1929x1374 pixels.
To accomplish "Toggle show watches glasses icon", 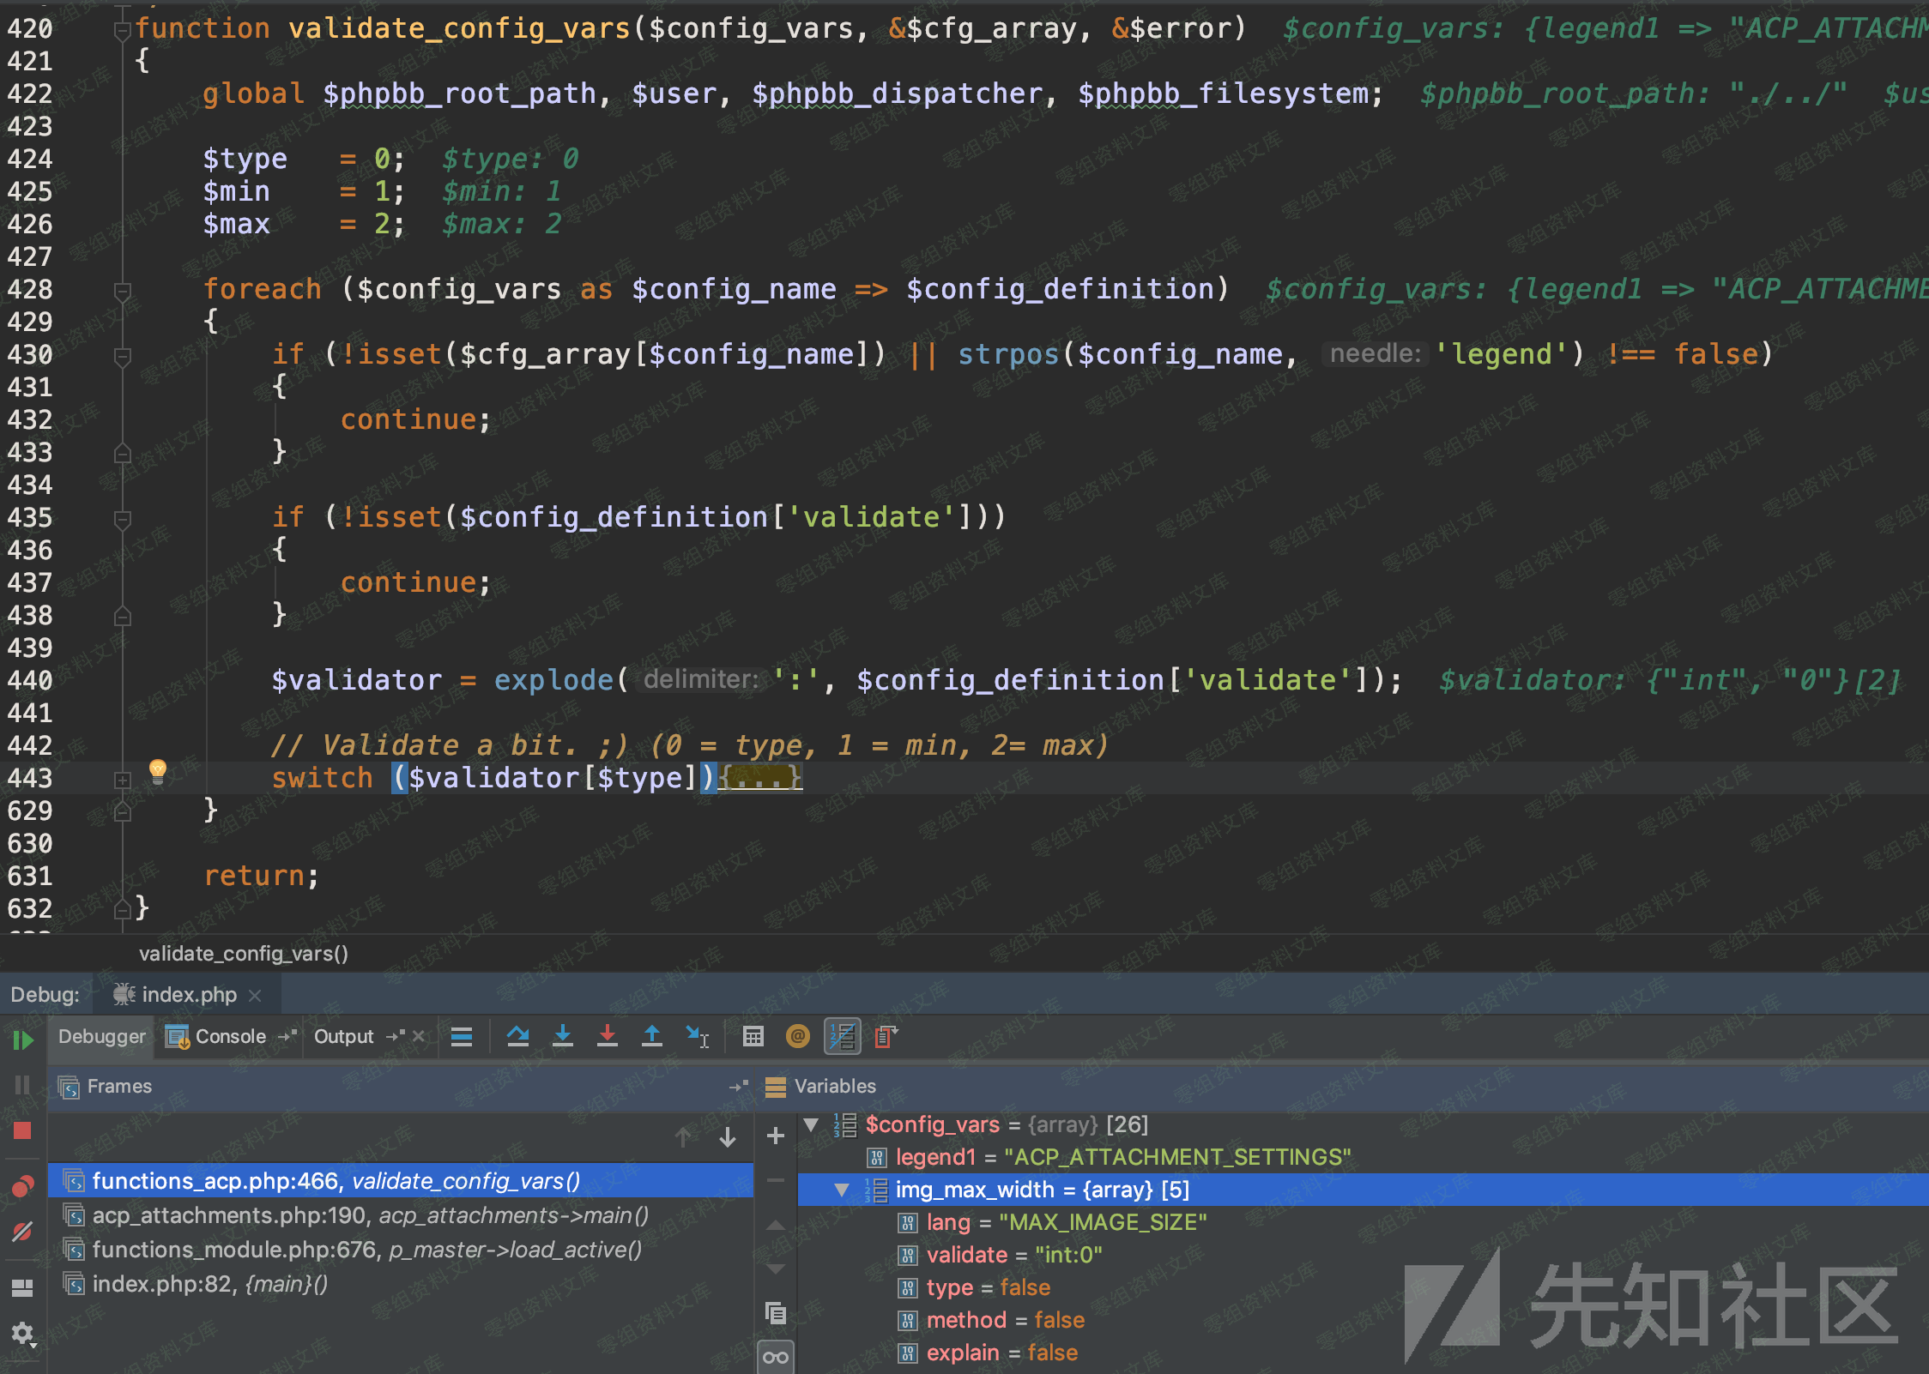I will click(776, 1358).
